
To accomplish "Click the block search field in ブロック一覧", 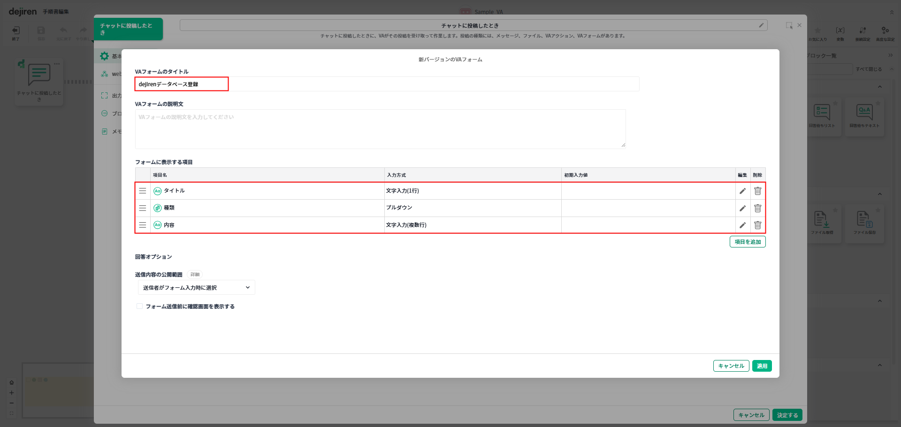I will [830, 69].
